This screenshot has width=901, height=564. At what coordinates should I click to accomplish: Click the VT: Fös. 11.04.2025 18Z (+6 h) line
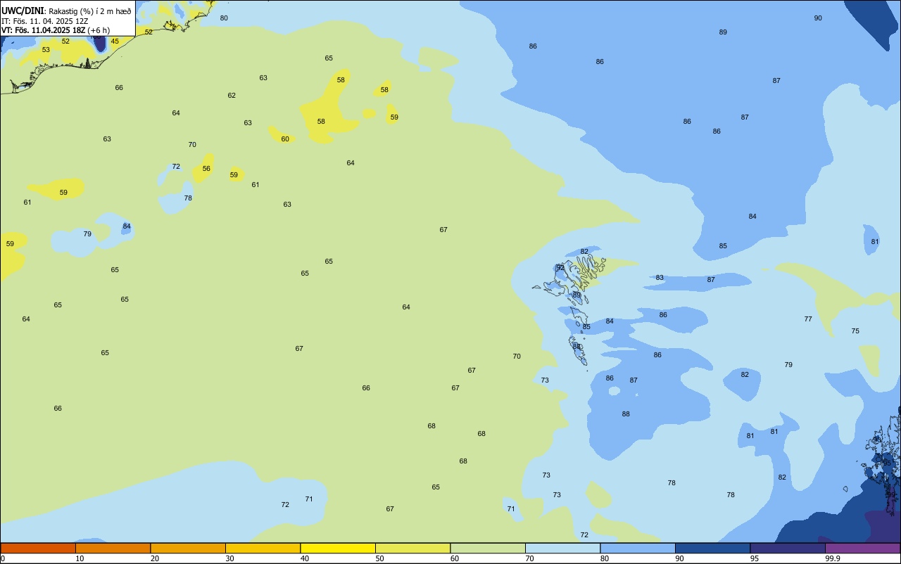click(56, 30)
